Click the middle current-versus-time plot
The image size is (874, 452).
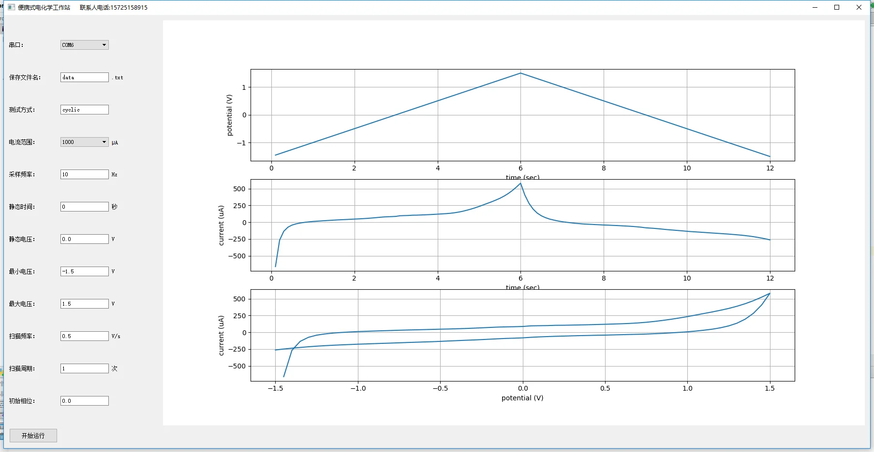point(522,225)
